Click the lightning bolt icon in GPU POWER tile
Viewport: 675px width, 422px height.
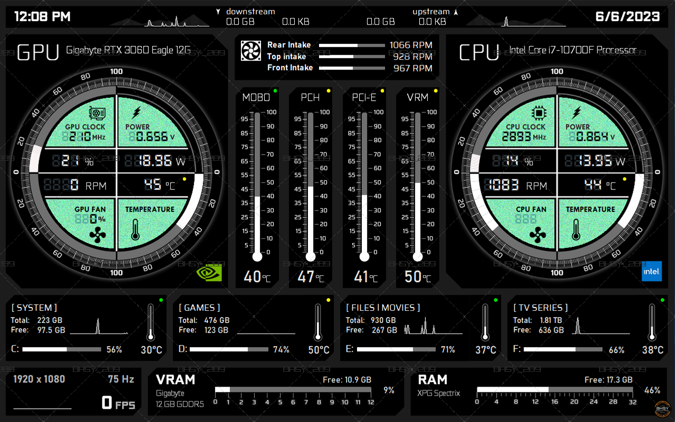tap(136, 113)
